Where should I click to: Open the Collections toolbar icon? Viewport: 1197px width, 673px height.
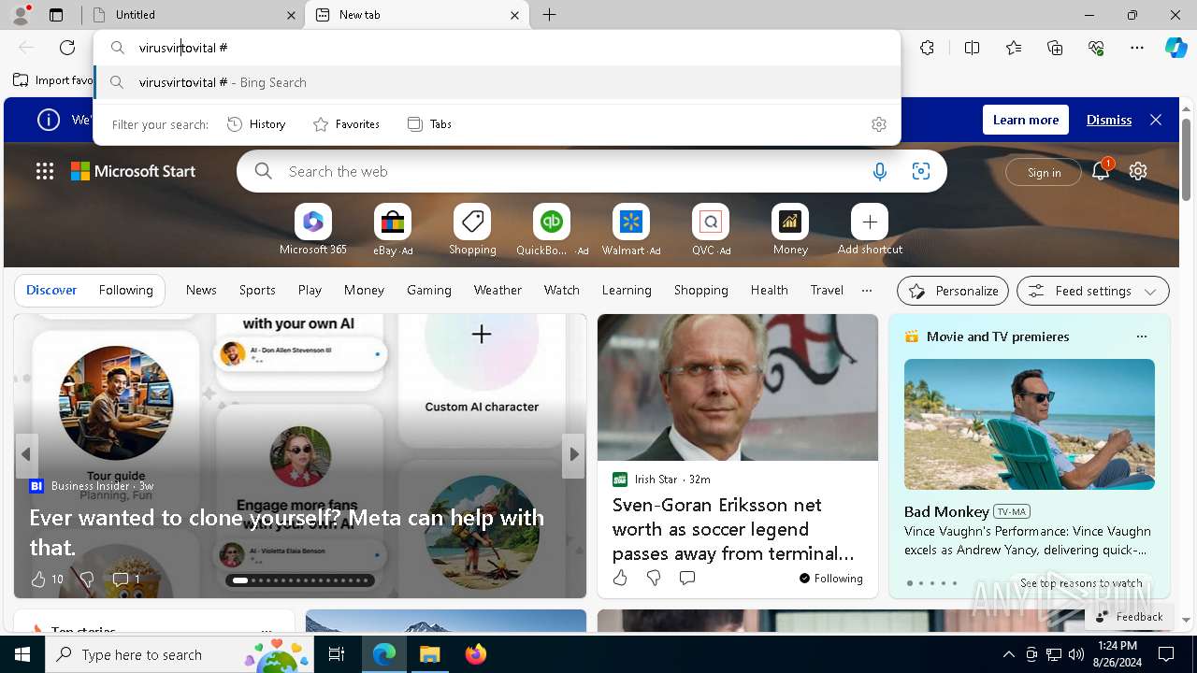(1055, 48)
